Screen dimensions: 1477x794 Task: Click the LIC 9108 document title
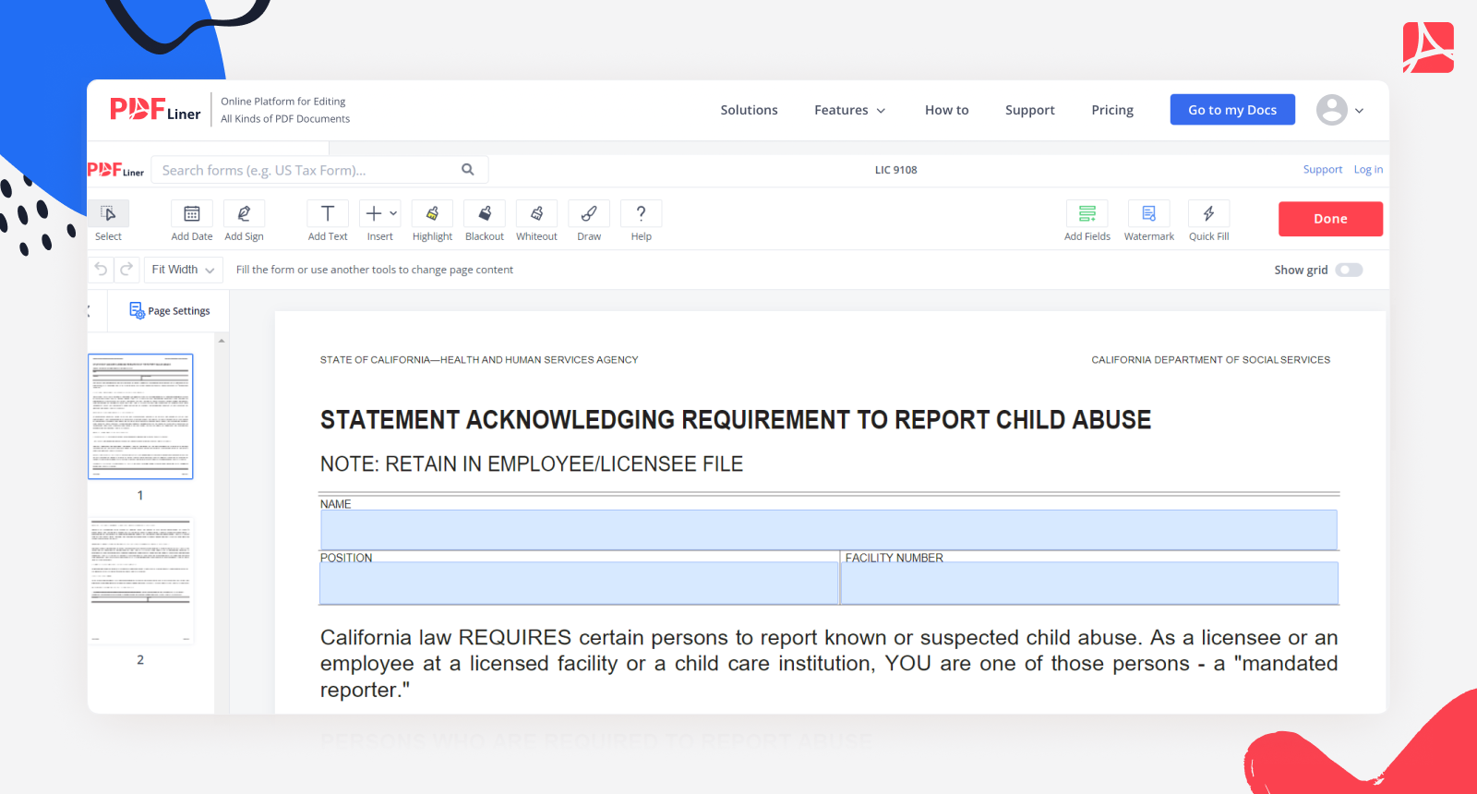coord(895,170)
